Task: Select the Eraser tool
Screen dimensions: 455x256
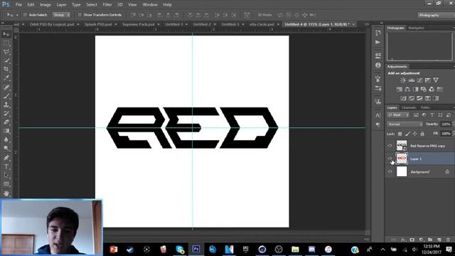Action: [x=6, y=122]
